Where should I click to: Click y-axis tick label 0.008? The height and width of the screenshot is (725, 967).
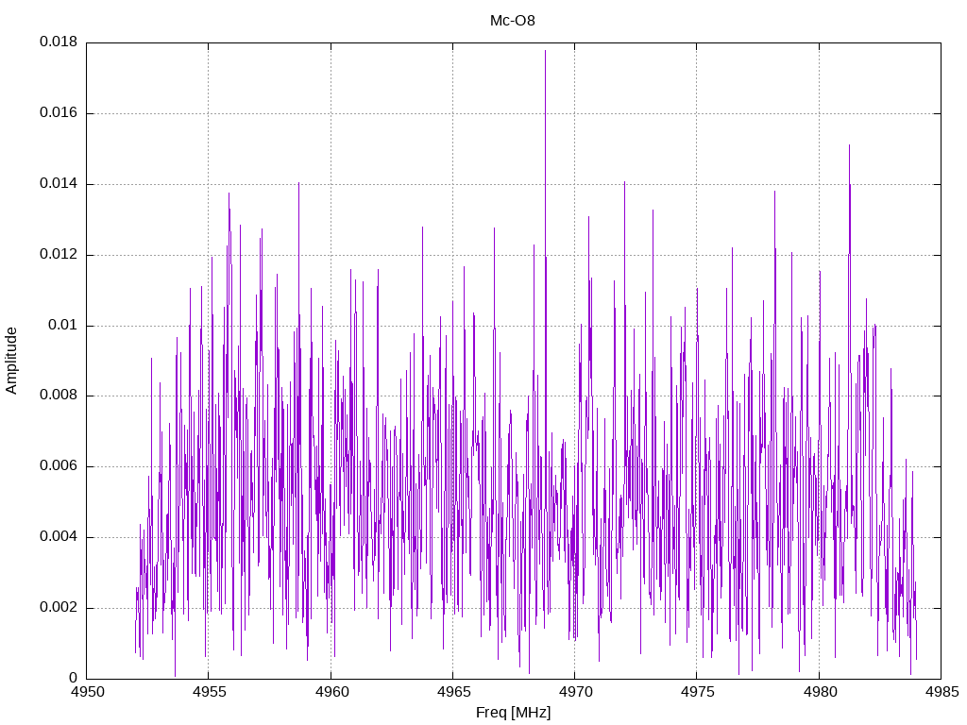pyautogui.click(x=59, y=396)
